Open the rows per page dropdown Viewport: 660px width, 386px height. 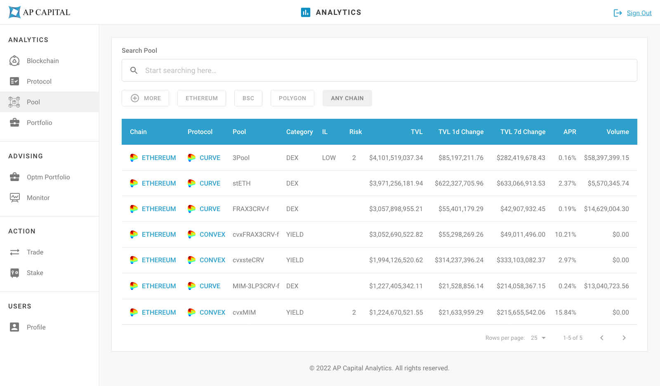[x=538, y=338]
